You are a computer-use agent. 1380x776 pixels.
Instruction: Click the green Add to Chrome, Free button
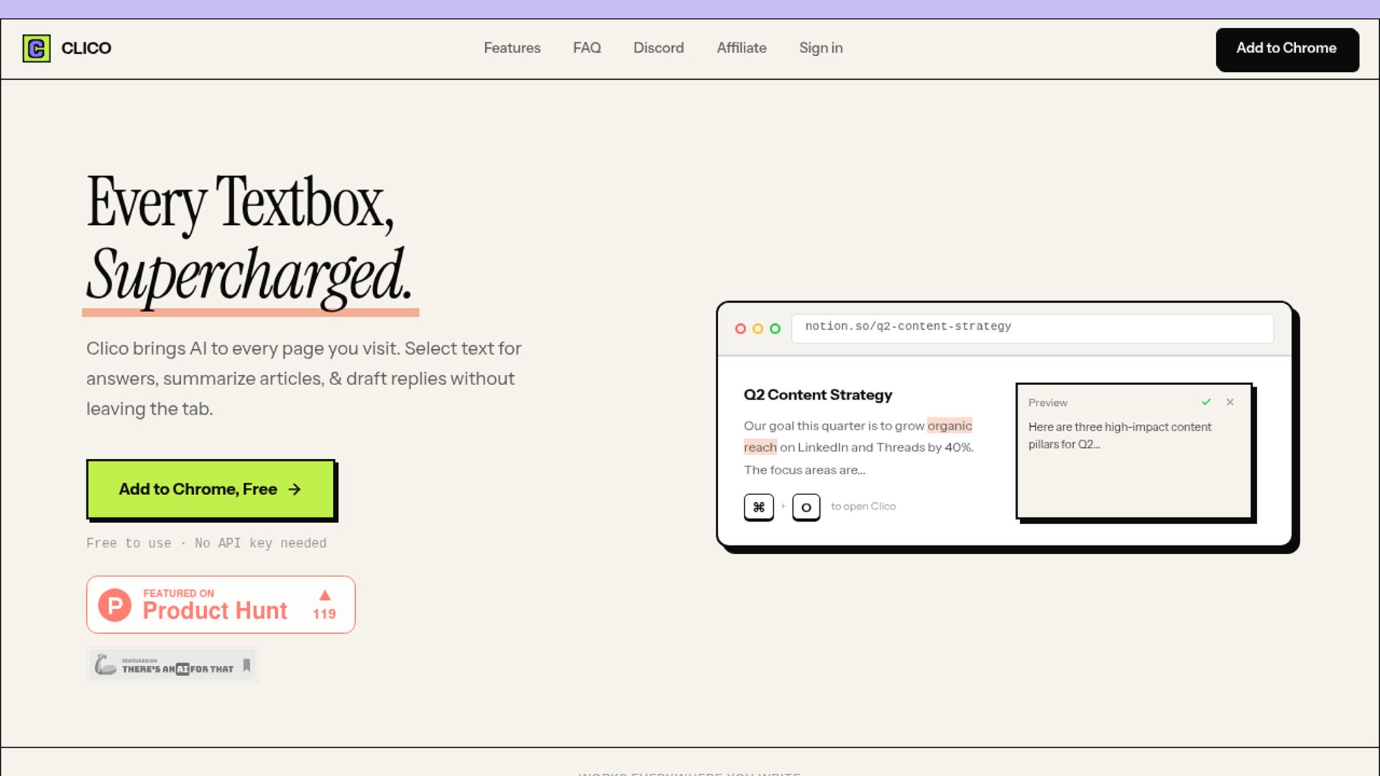click(x=211, y=489)
